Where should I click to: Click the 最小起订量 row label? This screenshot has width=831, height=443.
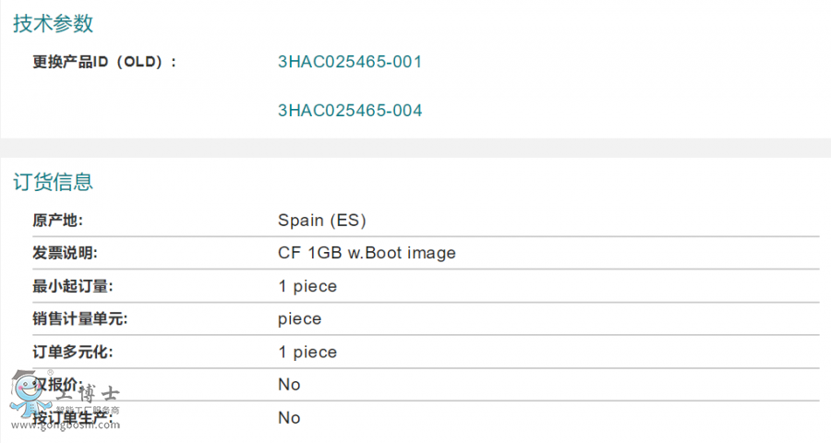coord(73,286)
